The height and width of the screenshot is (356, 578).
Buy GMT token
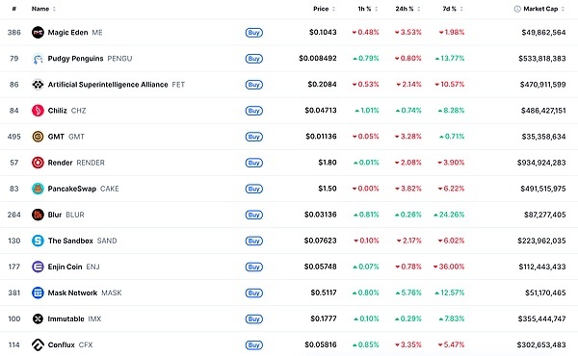(254, 137)
